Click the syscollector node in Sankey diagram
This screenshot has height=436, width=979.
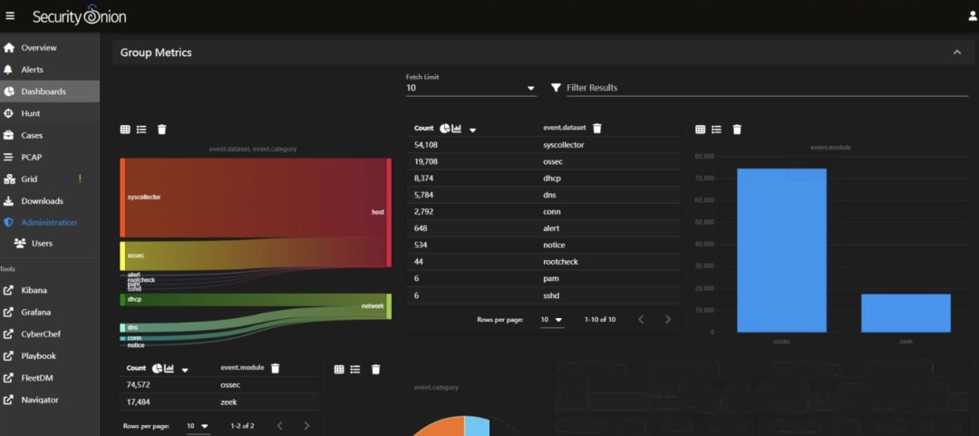[123, 198]
